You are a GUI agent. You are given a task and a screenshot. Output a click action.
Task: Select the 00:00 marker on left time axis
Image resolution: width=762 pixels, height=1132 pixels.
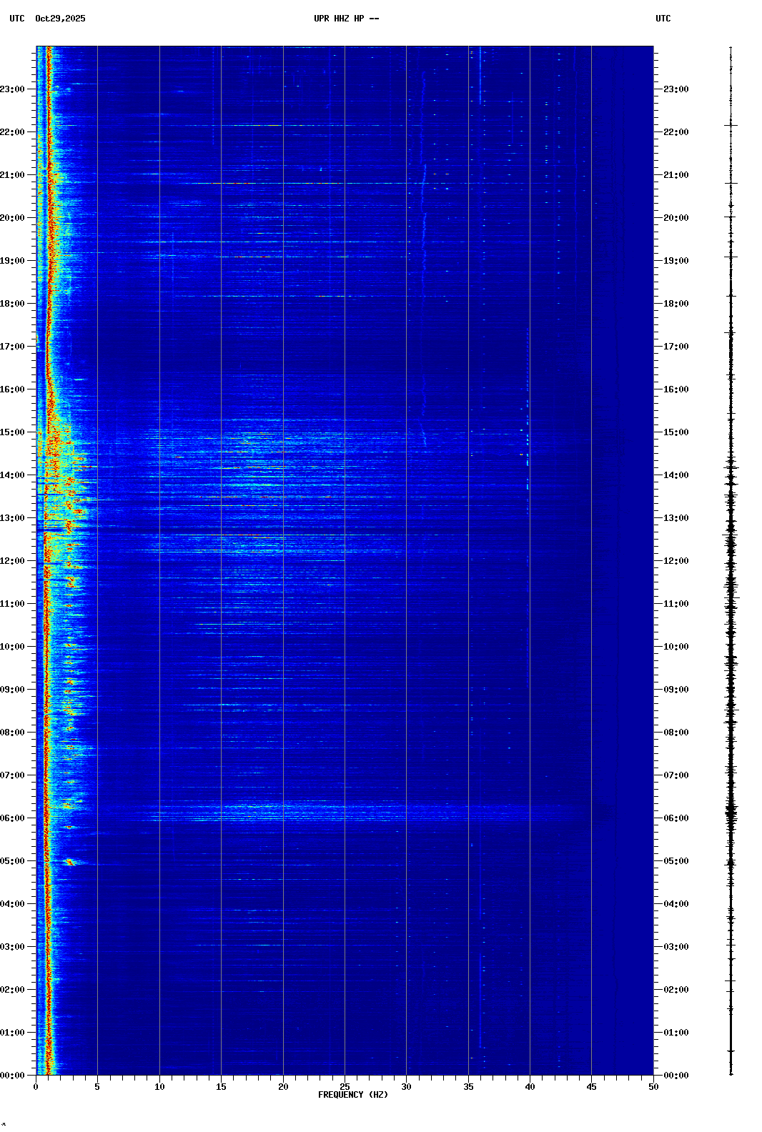(x=13, y=1076)
